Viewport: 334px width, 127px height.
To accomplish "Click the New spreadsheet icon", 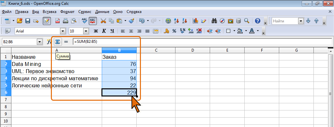I will 8,21.
